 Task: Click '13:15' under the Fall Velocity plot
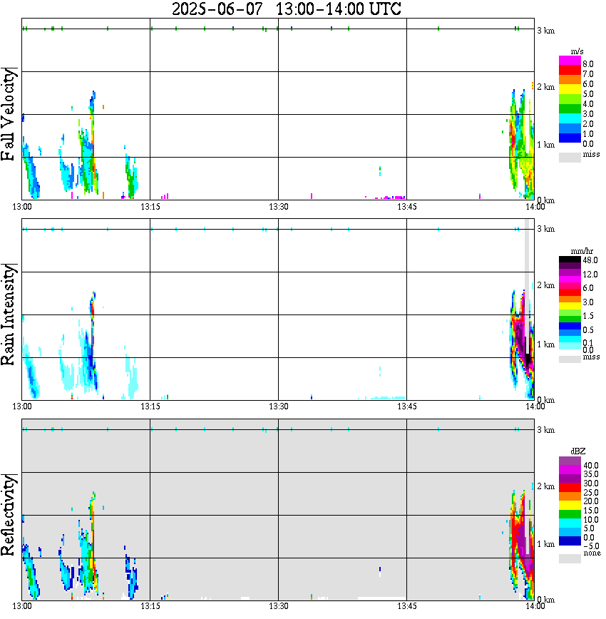point(150,207)
